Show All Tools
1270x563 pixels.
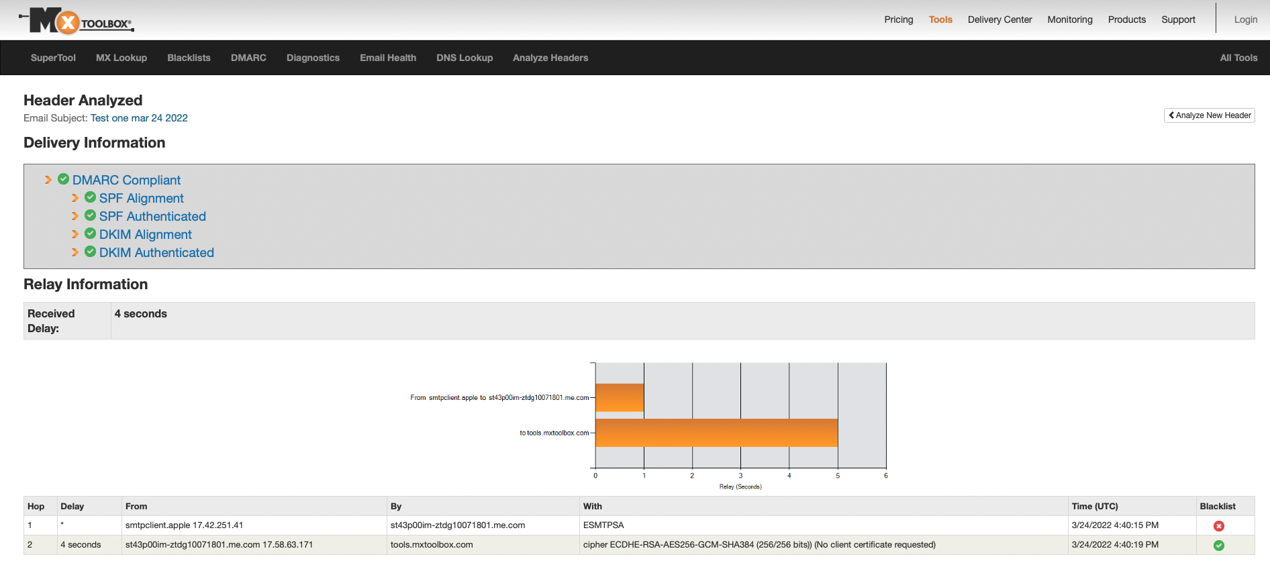pyautogui.click(x=1238, y=58)
